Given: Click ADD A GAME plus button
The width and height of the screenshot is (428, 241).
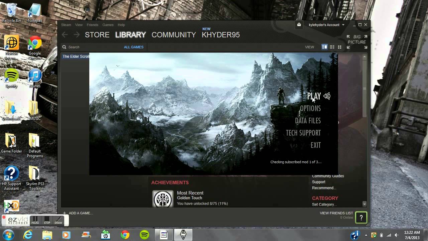Looking at the screenshot, I should [64, 213].
